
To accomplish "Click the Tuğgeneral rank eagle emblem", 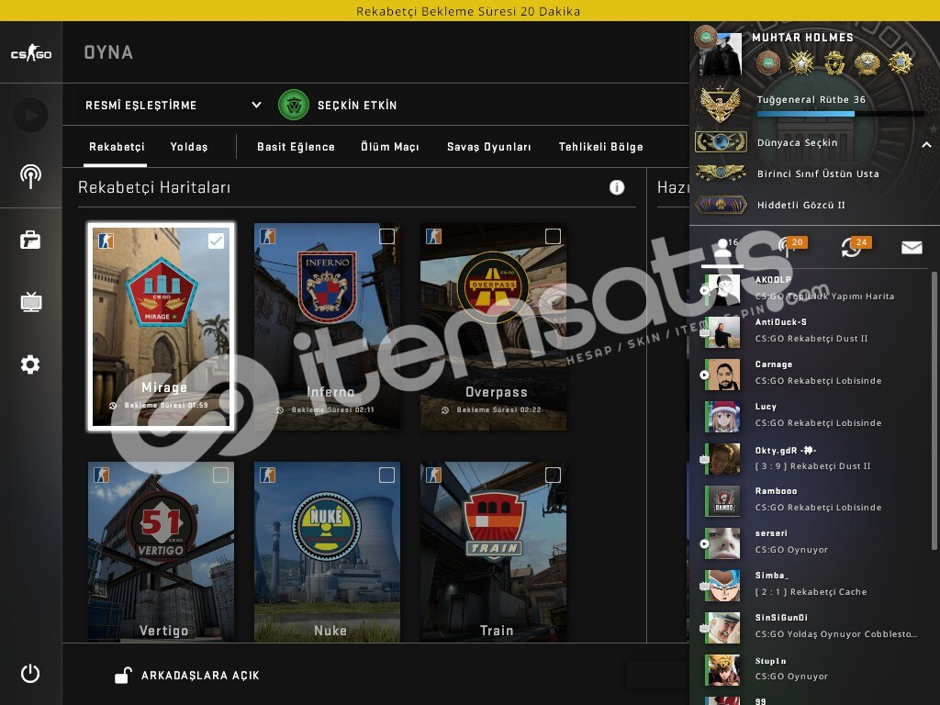I will coord(720,105).
